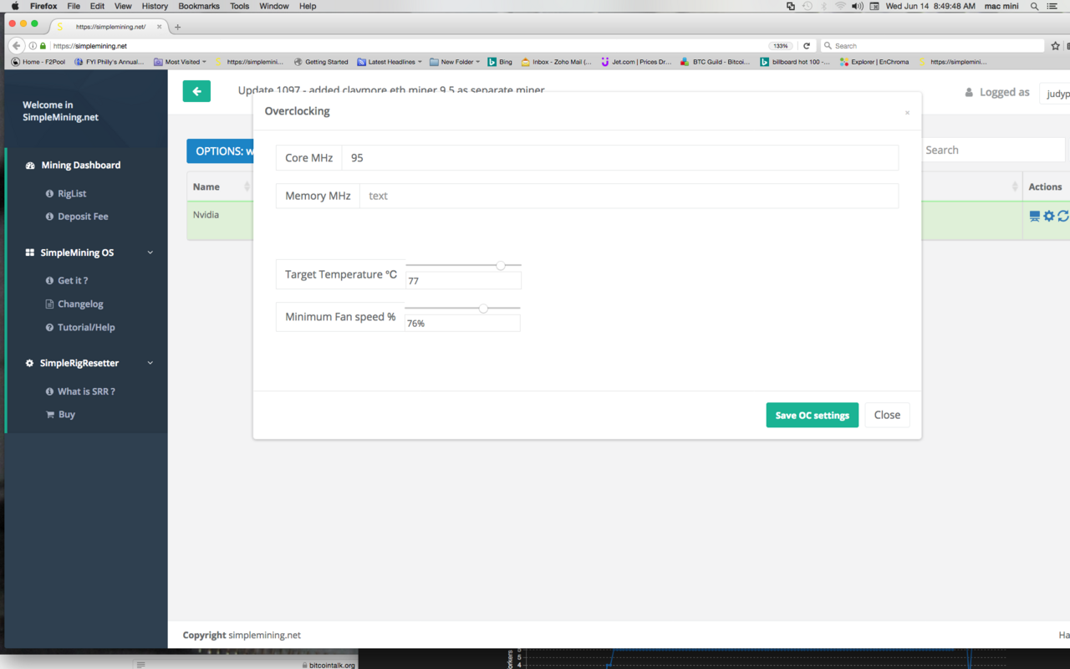Open the Deposit Fee page
This screenshot has width=1070, height=669.
pyautogui.click(x=83, y=216)
